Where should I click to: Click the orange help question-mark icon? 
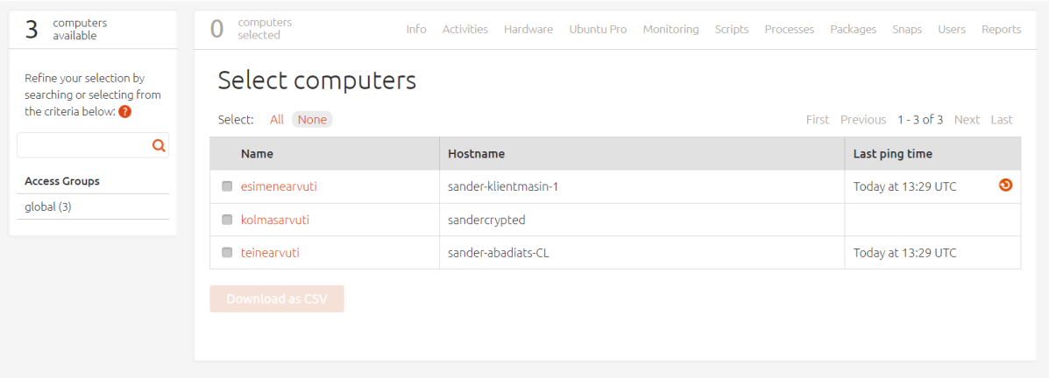click(x=125, y=112)
